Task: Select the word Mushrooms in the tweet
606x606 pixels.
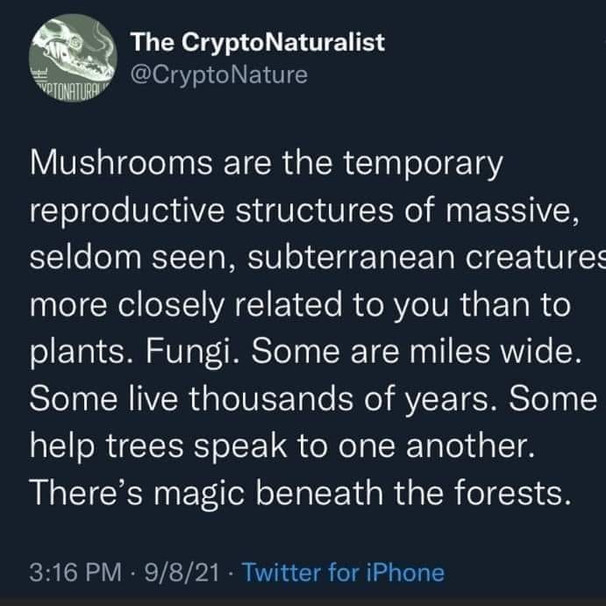Action: tap(121, 162)
